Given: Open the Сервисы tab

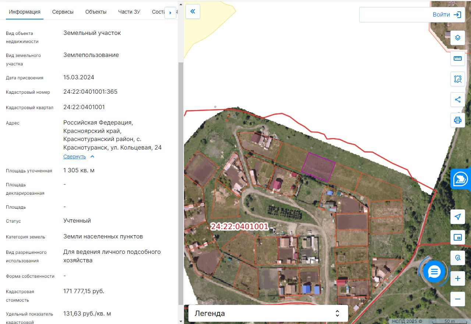Looking at the screenshot, I should [63, 12].
